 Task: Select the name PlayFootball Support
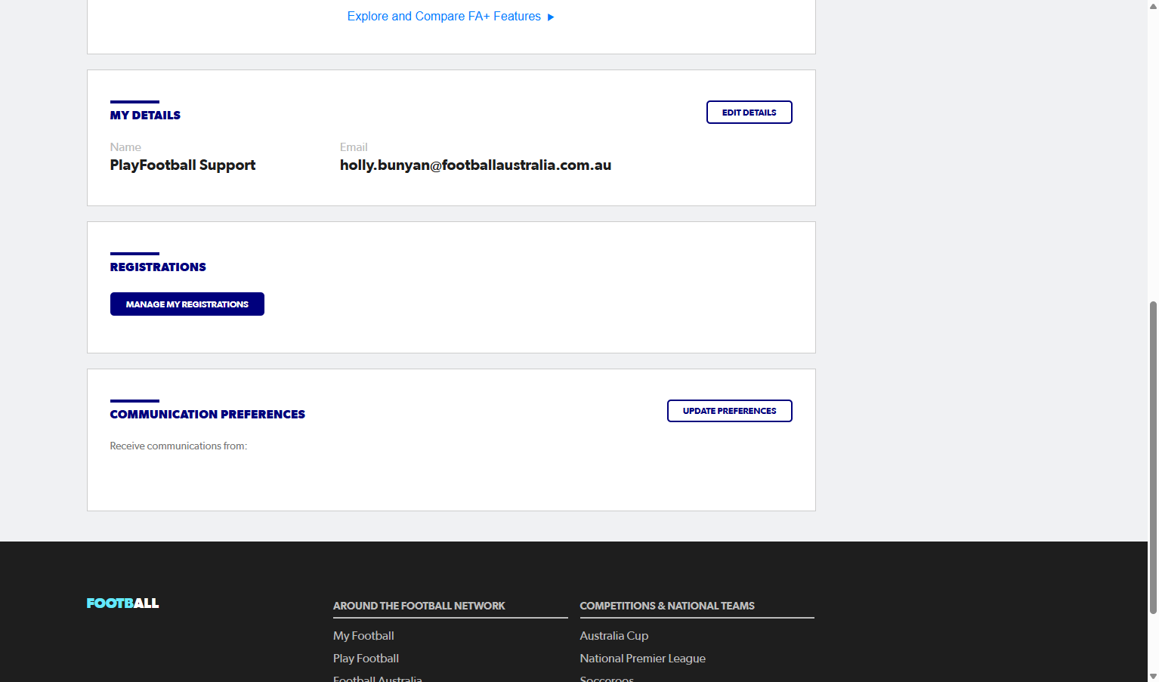tap(183, 165)
